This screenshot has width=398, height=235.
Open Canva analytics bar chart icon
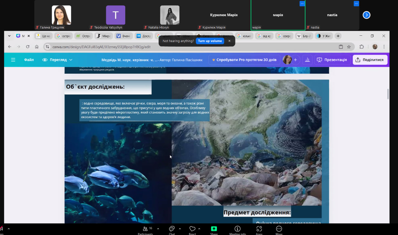tap(307, 60)
